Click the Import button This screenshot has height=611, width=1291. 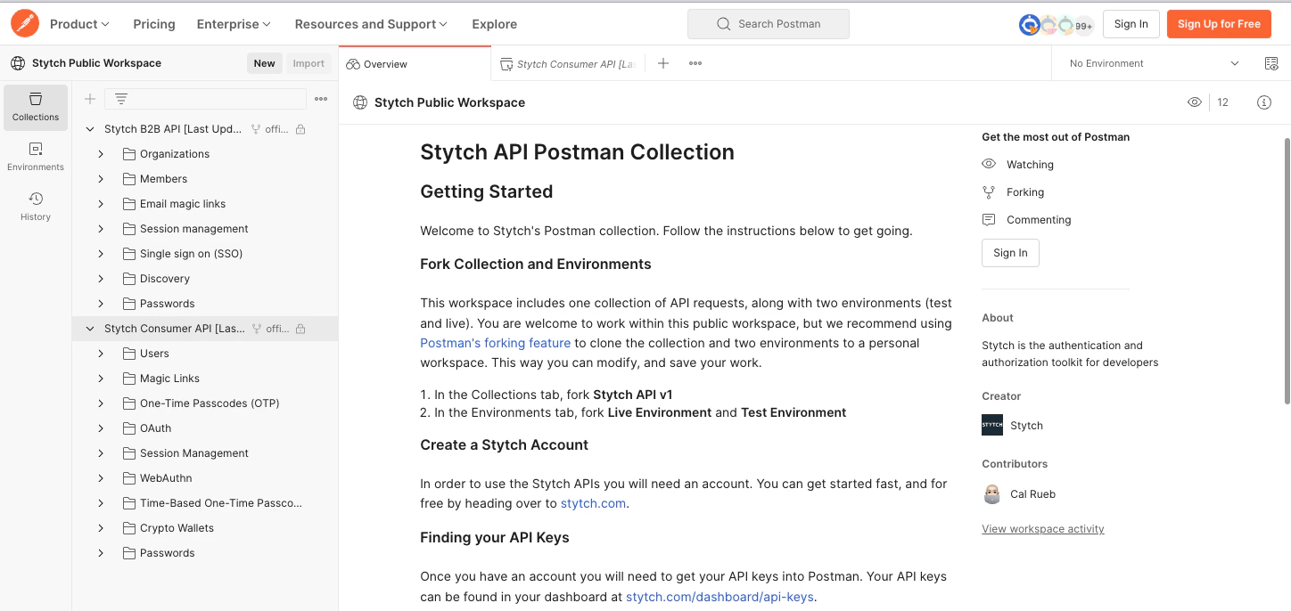[308, 63]
